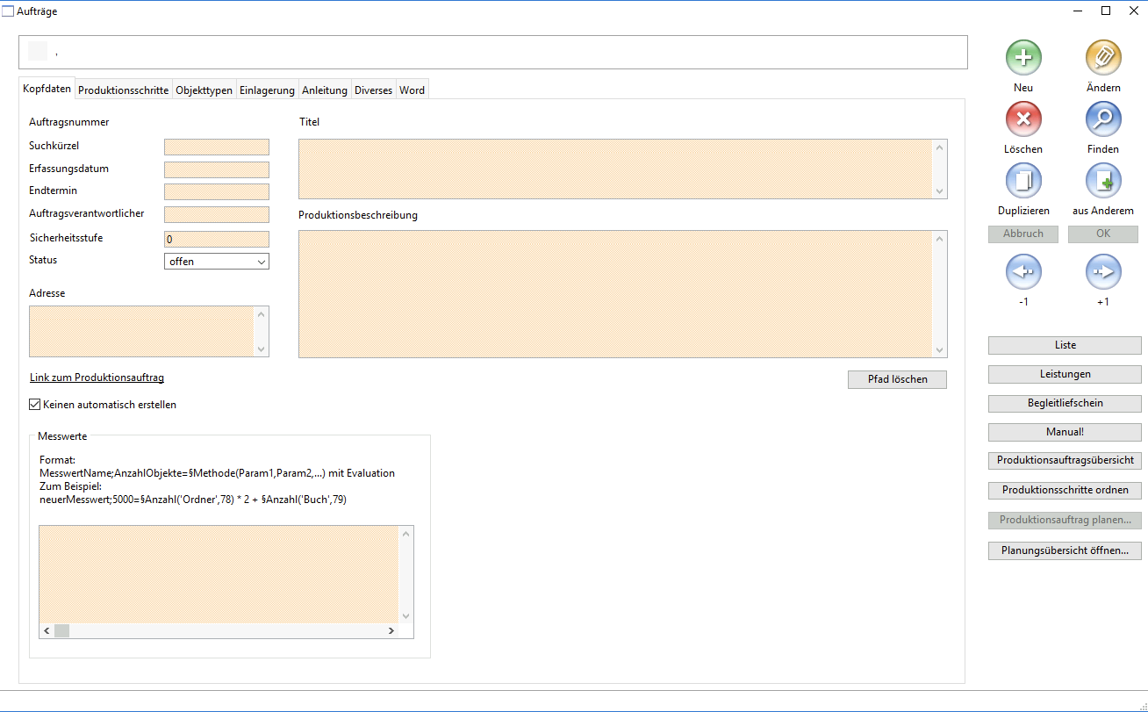Viewport: 1148px width, 712px height.
Task: Click the Finden magnifier icon
Action: tap(1103, 119)
